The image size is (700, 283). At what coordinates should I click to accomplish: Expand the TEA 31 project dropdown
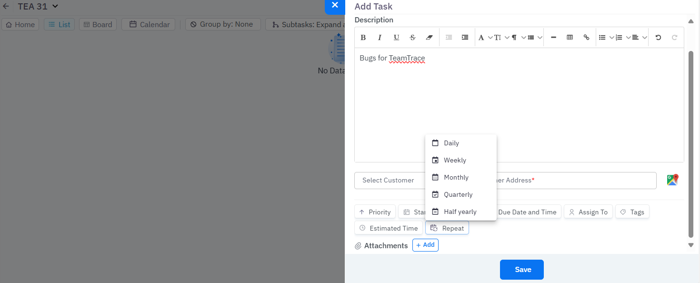click(x=55, y=6)
